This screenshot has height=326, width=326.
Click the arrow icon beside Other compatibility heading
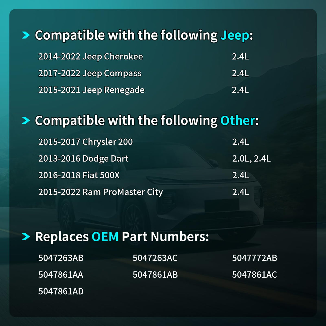(26, 120)
